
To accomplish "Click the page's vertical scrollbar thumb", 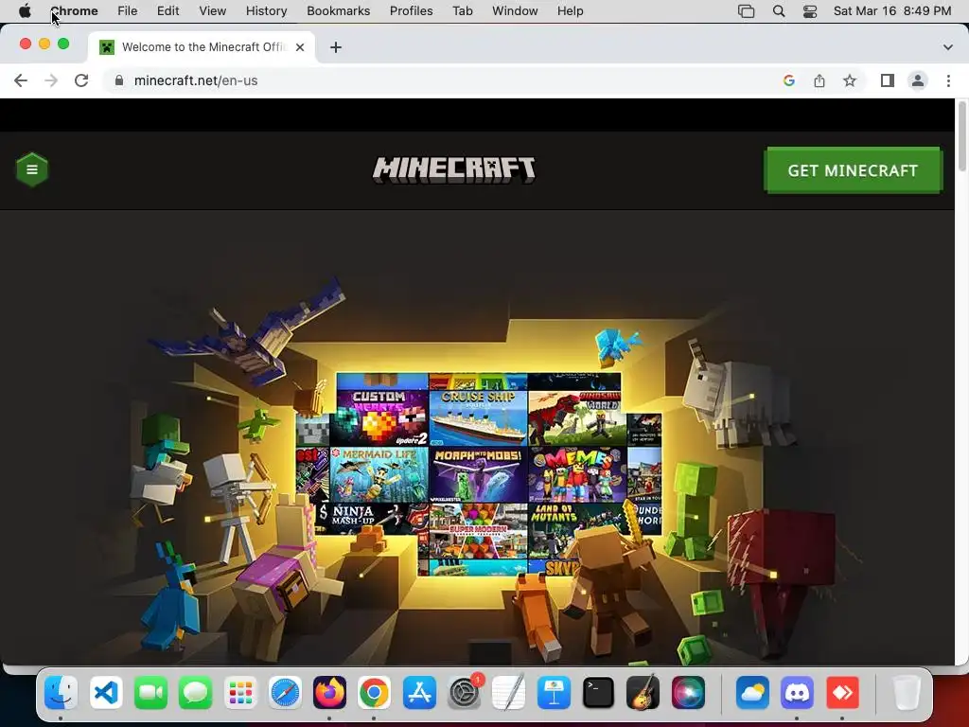I will coord(961,137).
